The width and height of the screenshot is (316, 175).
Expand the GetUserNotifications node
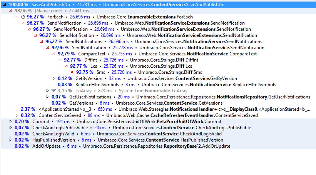coord(47,97)
